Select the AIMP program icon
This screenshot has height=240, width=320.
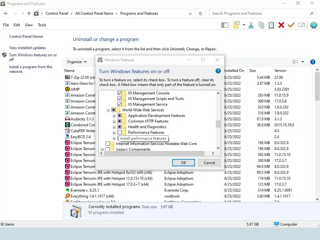(x=67, y=89)
